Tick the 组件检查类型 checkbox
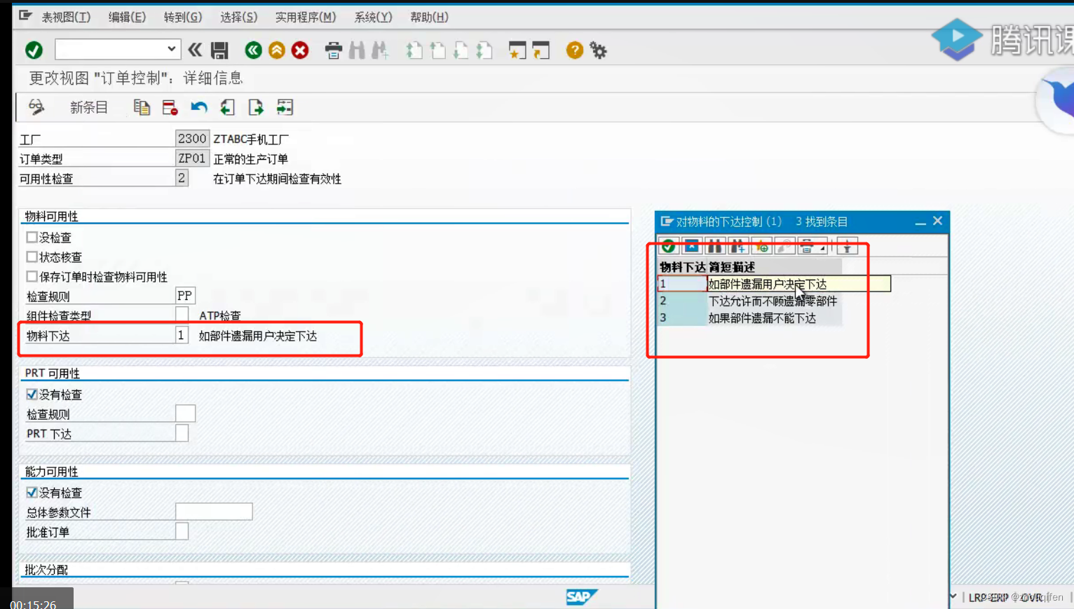Image resolution: width=1074 pixels, height=609 pixels. (x=182, y=315)
